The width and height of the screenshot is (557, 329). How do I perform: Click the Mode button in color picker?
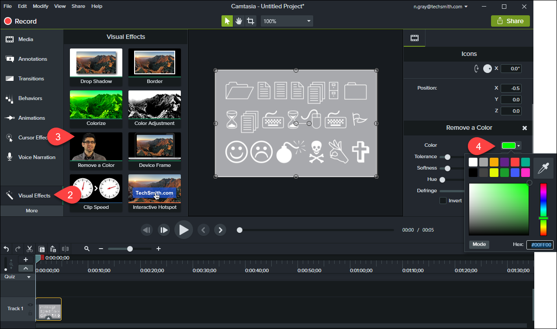[479, 244]
